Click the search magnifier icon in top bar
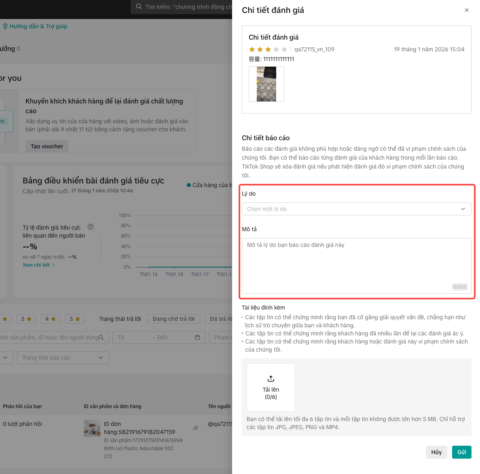Image resolution: width=480 pixels, height=474 pixels. tap(139, 7)
